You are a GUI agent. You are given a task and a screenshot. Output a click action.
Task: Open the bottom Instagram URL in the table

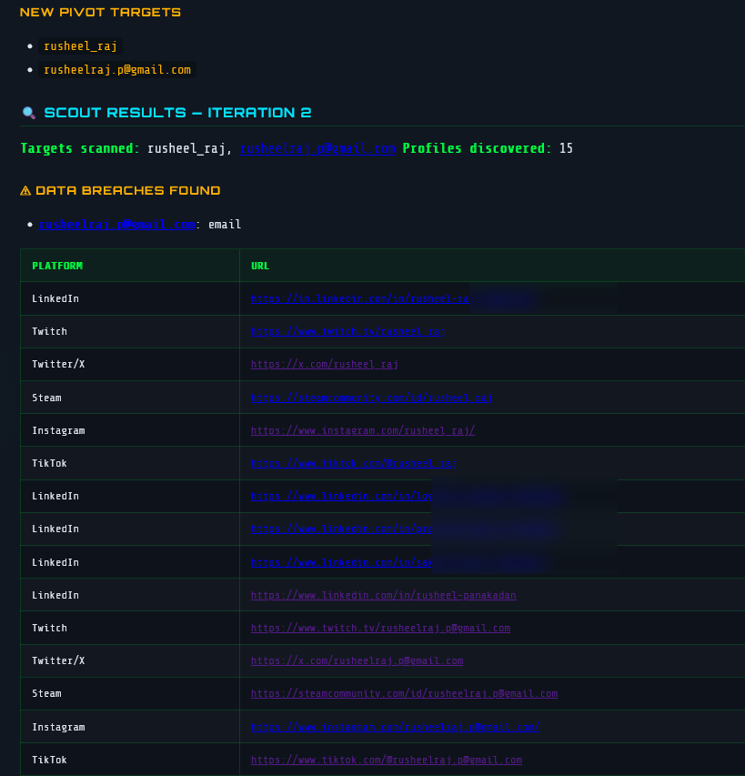click(x=393, y=726)
